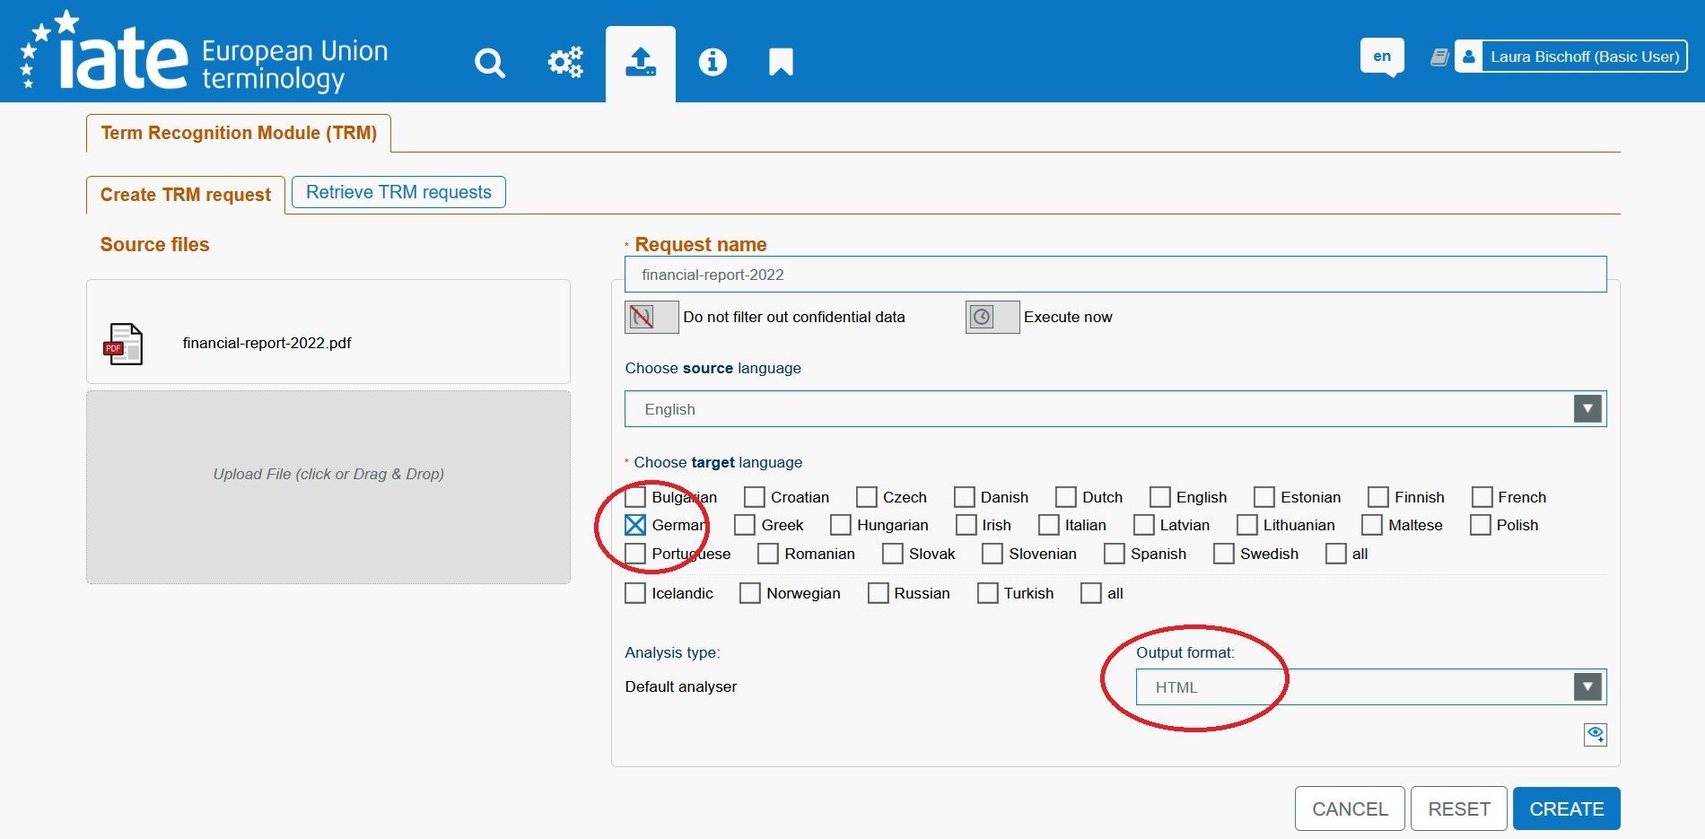The height and width of the screenshot is (839, 1705).
Task: Click the Request name input field
Action: click(x=1115, y=275)
